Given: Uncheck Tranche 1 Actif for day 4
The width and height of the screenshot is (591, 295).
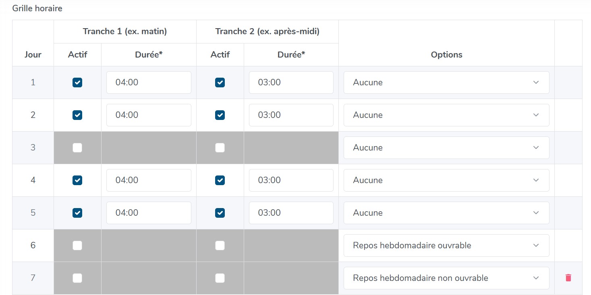Looking at the screenshot, I should [x=77, y=180].
